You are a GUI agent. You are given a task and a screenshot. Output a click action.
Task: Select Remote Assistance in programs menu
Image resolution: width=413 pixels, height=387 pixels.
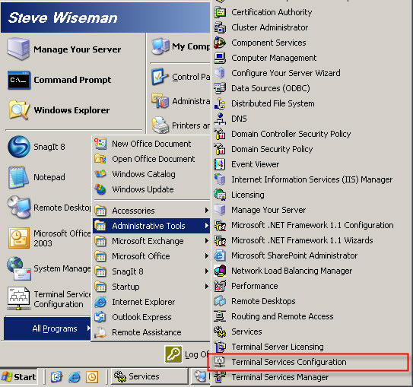pyautogui.click(x=151, y=332)
